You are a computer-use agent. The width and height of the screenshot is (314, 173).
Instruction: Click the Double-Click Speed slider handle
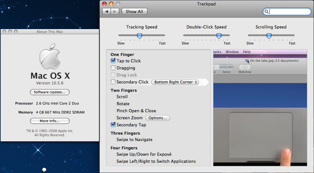pos(219,36)
